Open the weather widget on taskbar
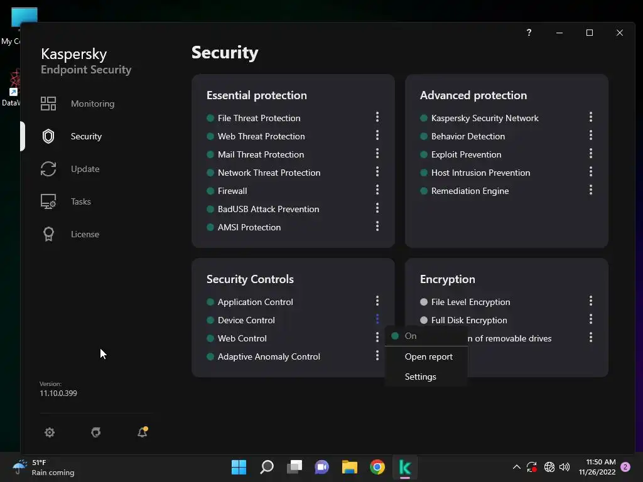The image size is (643, 482). 43,467
